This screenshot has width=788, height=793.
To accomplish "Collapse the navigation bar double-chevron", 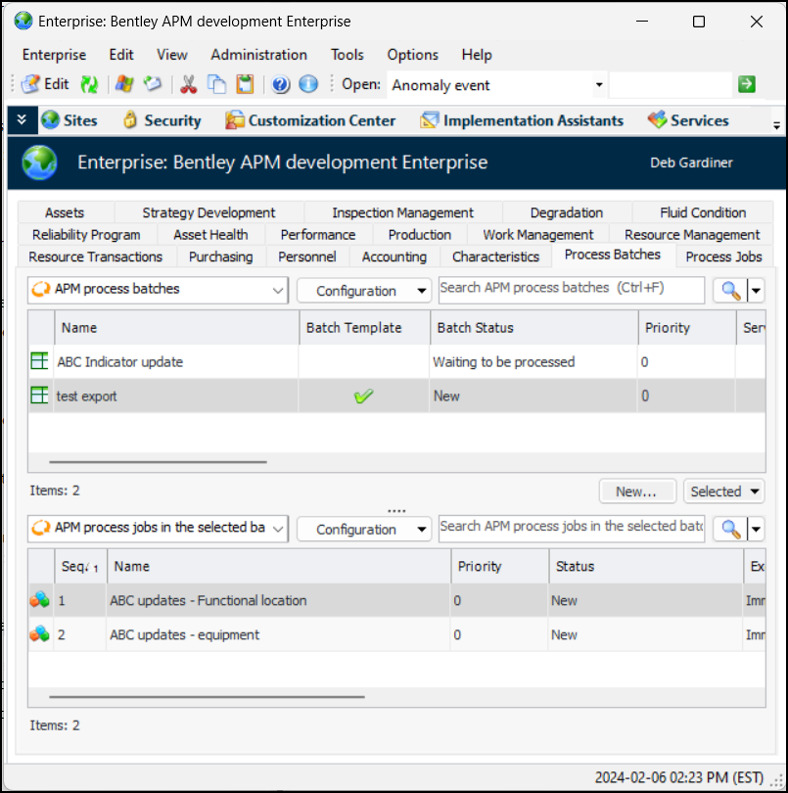I will tap(22, 119).
